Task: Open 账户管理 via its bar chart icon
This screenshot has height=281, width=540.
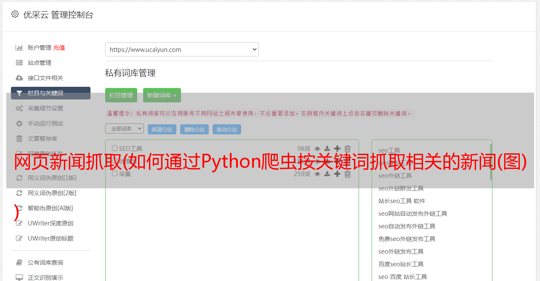Action: (19, 48)
